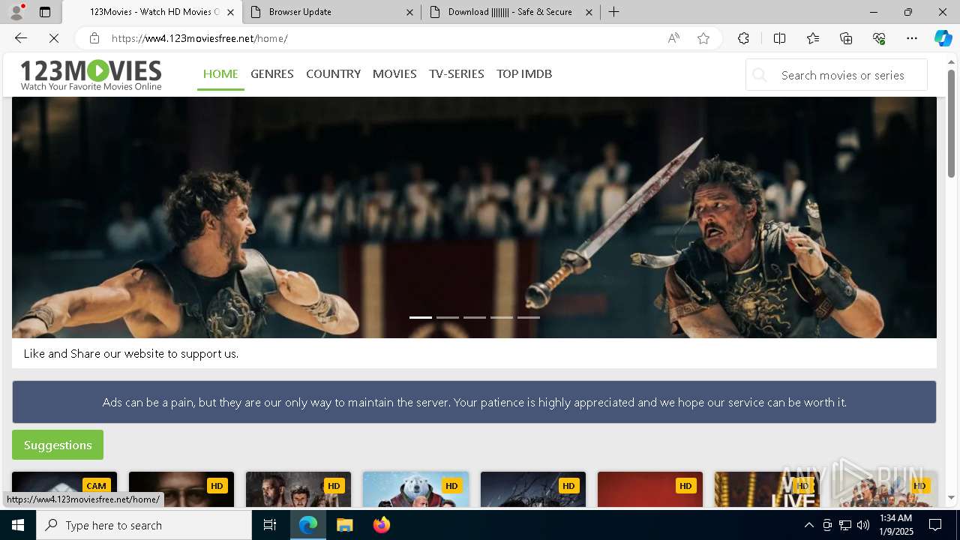Go back with browser back arrow
This screenshot has height=540, width=960.
pyautogui.click(x=21, y=38)
